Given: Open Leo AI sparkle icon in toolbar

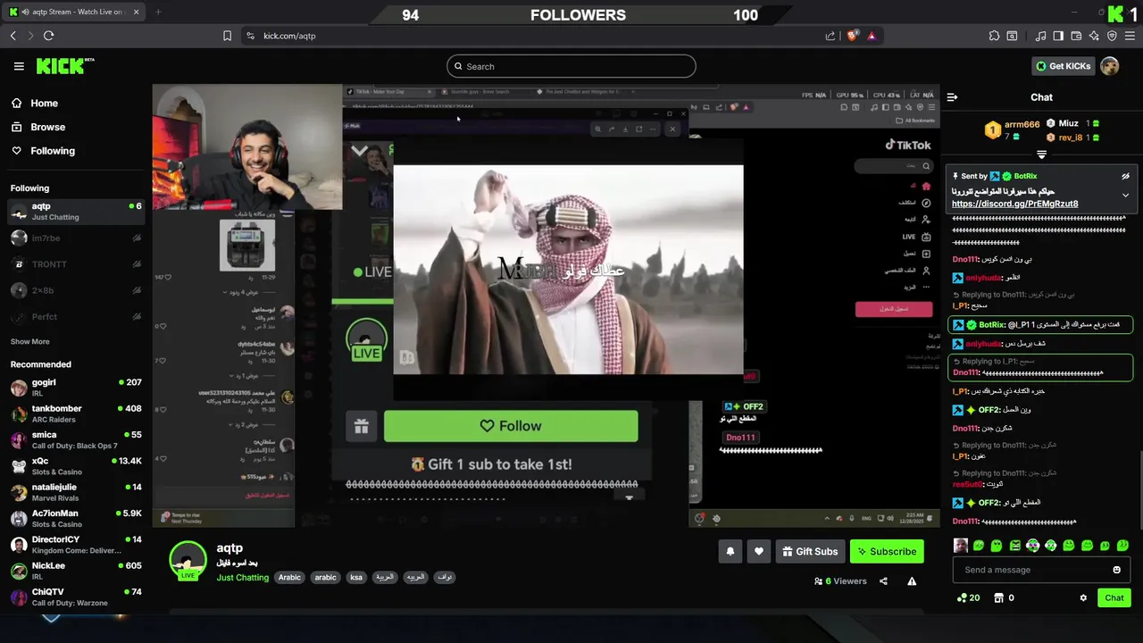Looking at the screenshot, I should [x=1094, y=36].
